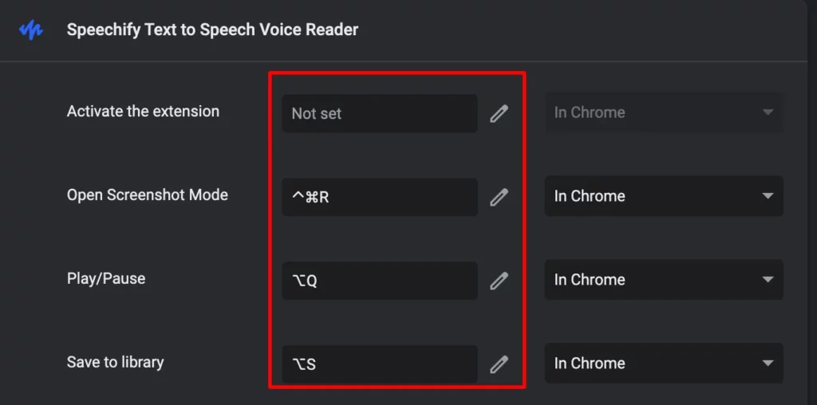The width and height of the screenshot is (817, 405).
Task: Focus the "Not set" shortcut field
Action: point(379,113)
